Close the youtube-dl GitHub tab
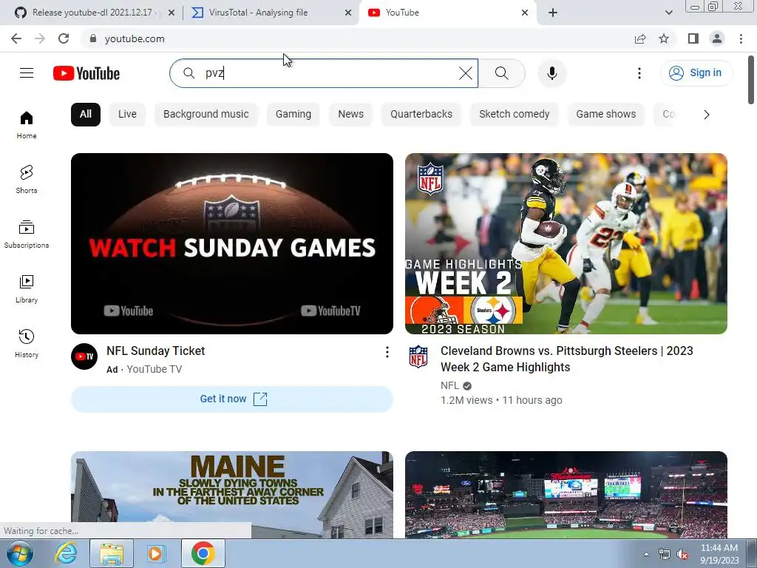Image resolution: width=757 pixels, height=568 pixels. pos(172,13)
